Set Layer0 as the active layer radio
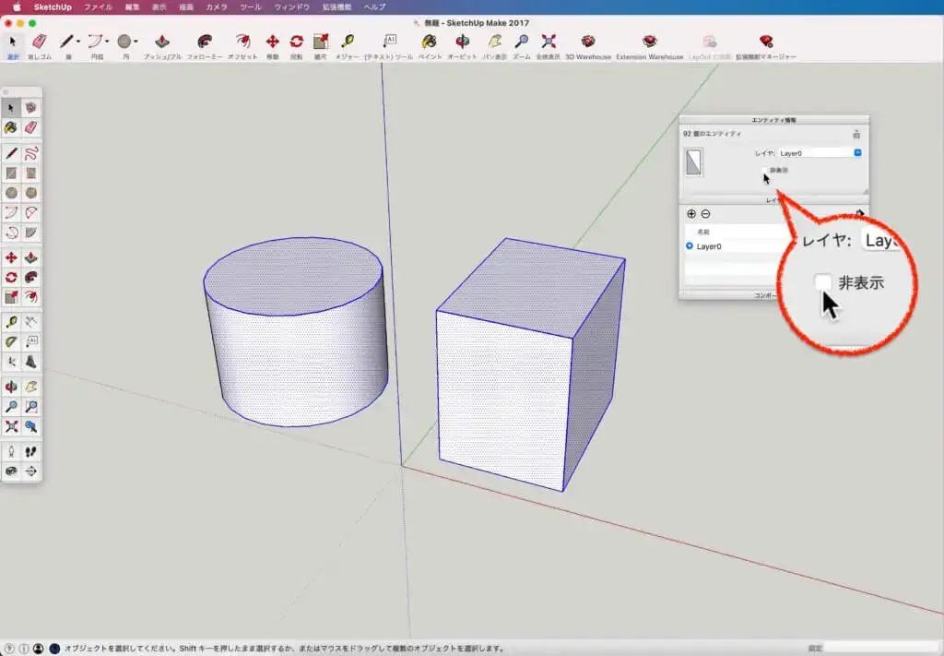Screen dimensions: 944x656 (x=690, y=245)
